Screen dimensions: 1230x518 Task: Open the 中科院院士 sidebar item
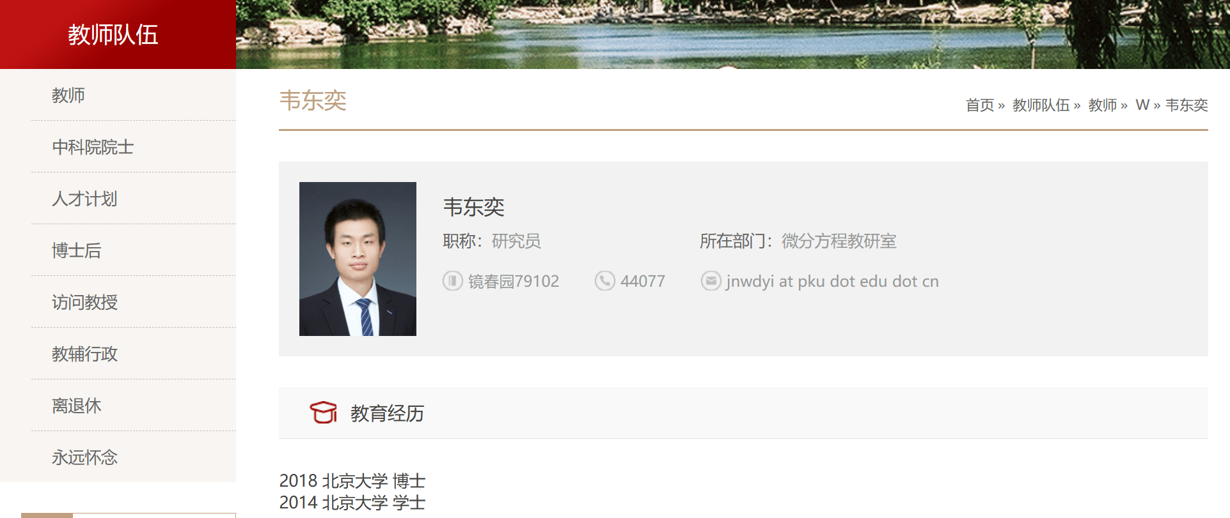(x=134, y=147)
